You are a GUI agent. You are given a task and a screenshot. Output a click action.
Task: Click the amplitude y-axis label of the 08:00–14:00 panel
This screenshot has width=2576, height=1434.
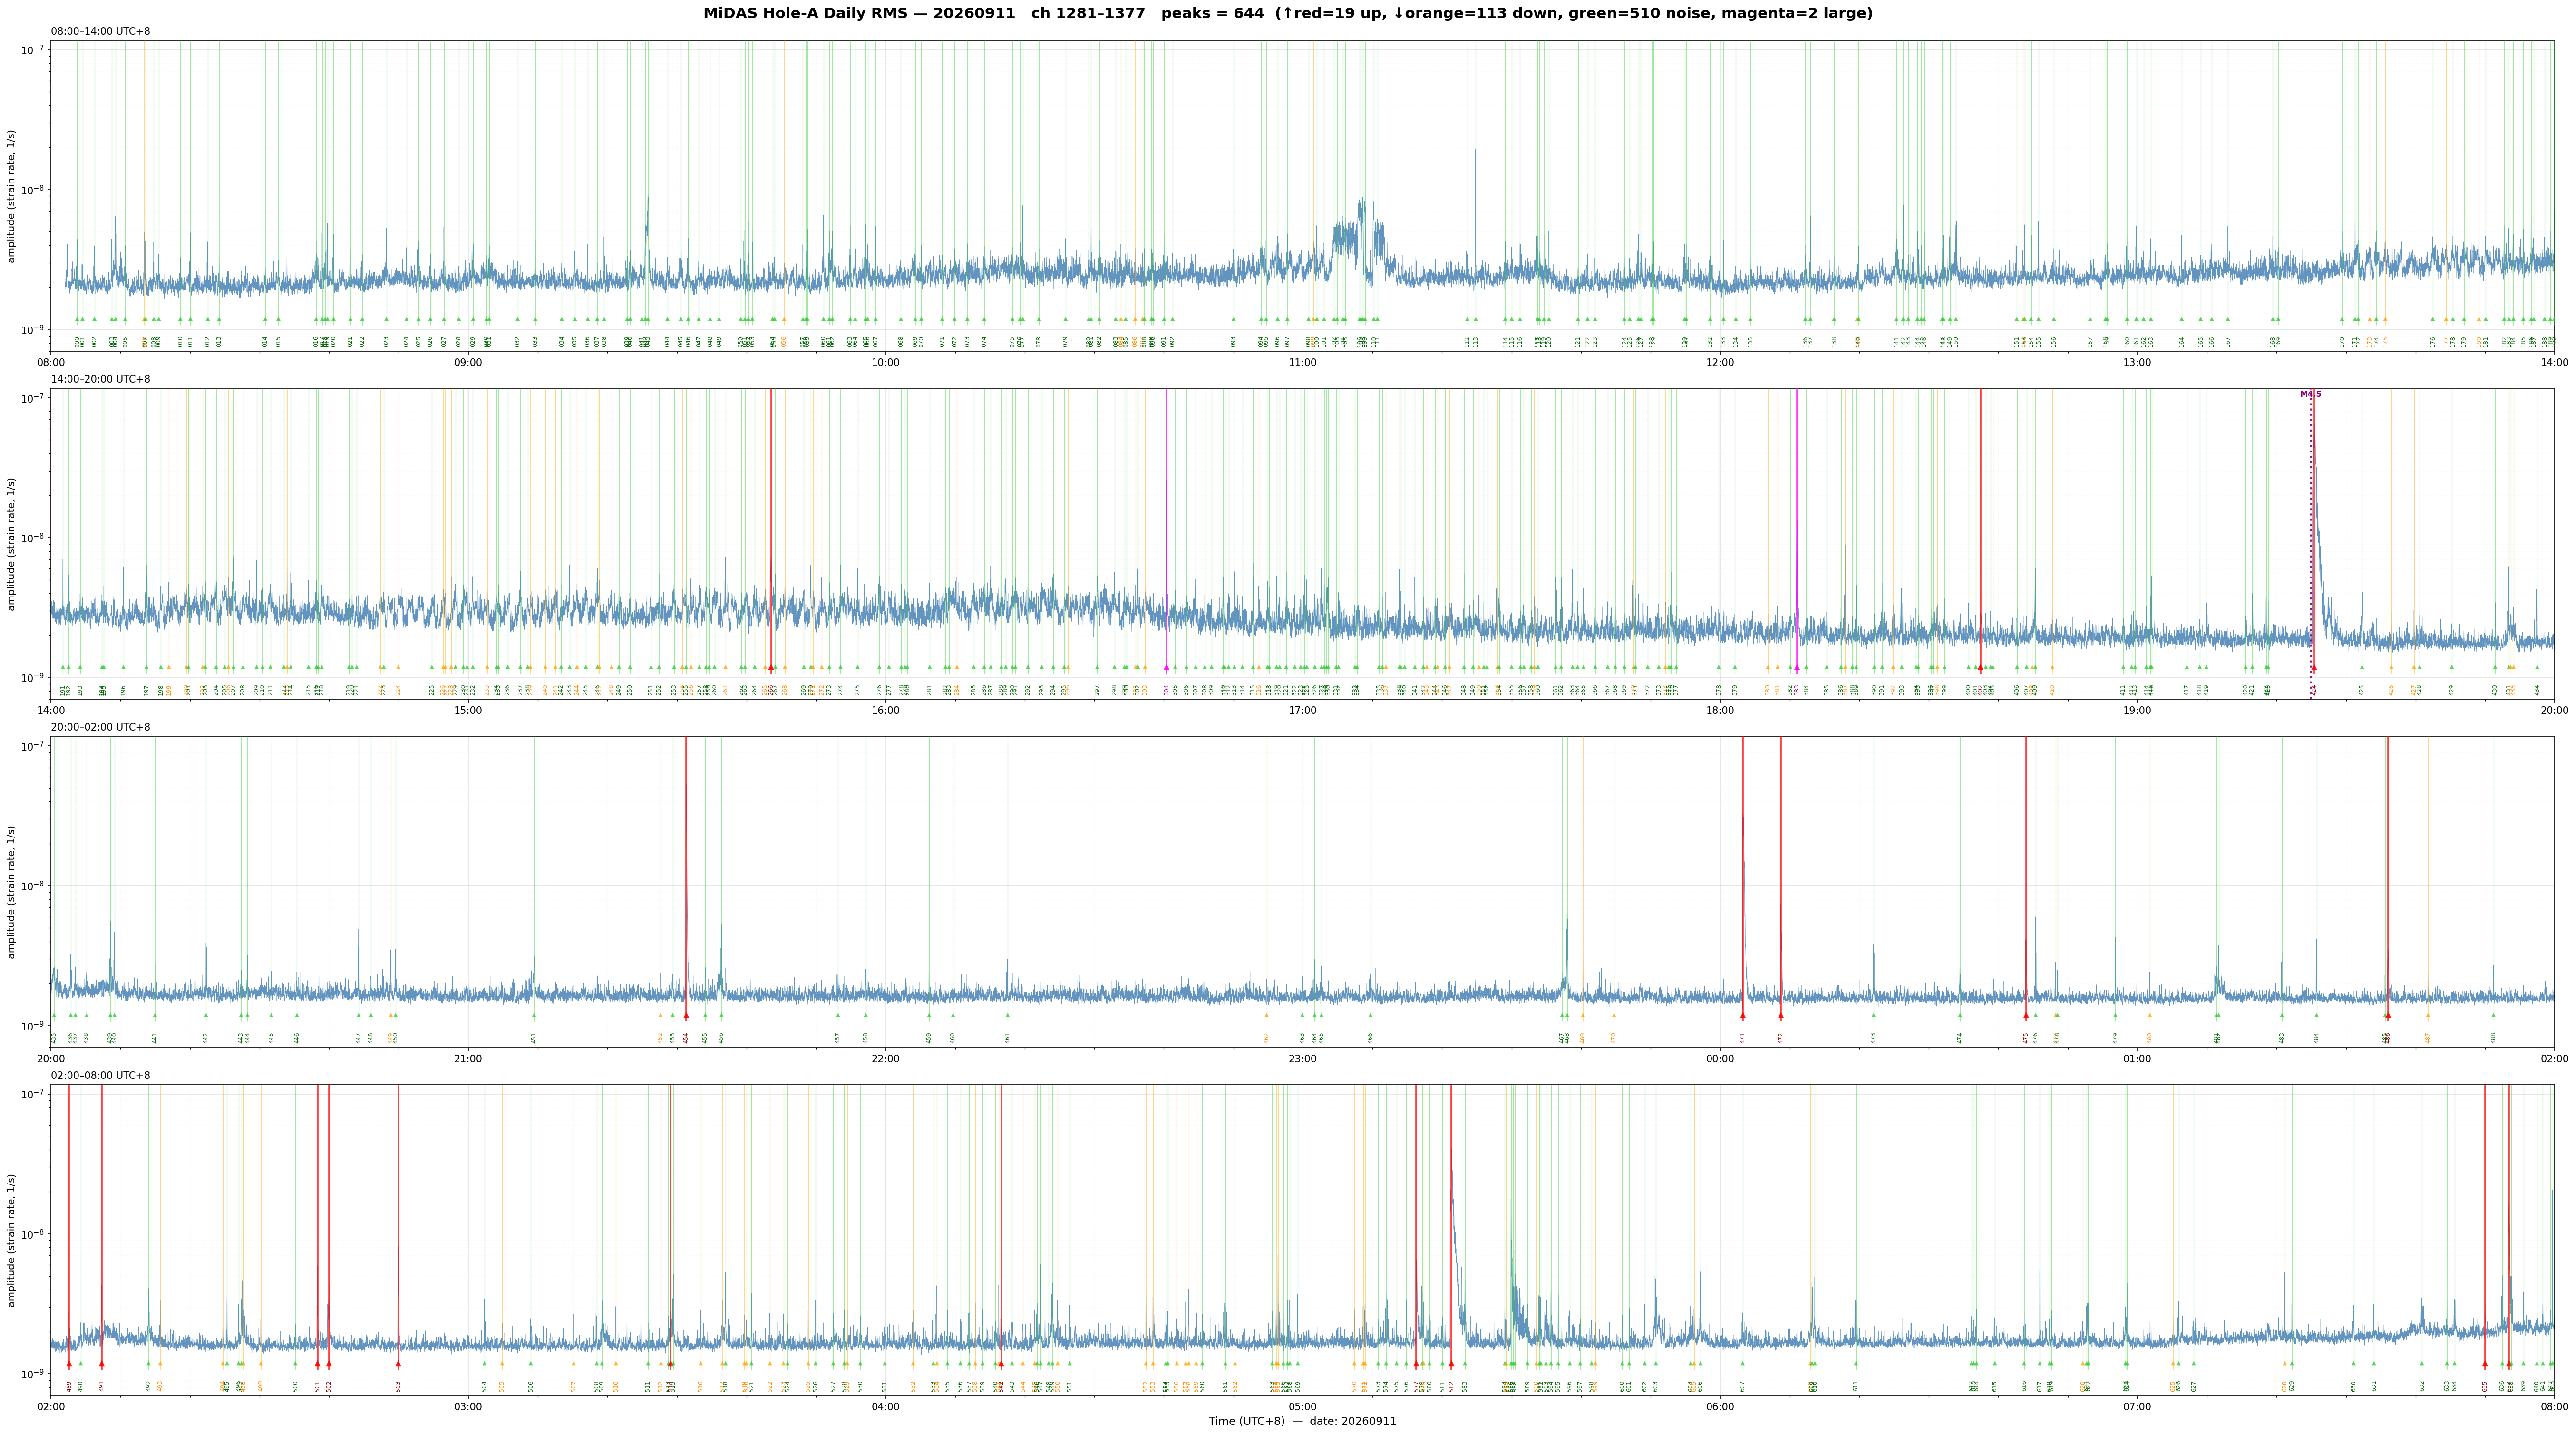(12, 196)
